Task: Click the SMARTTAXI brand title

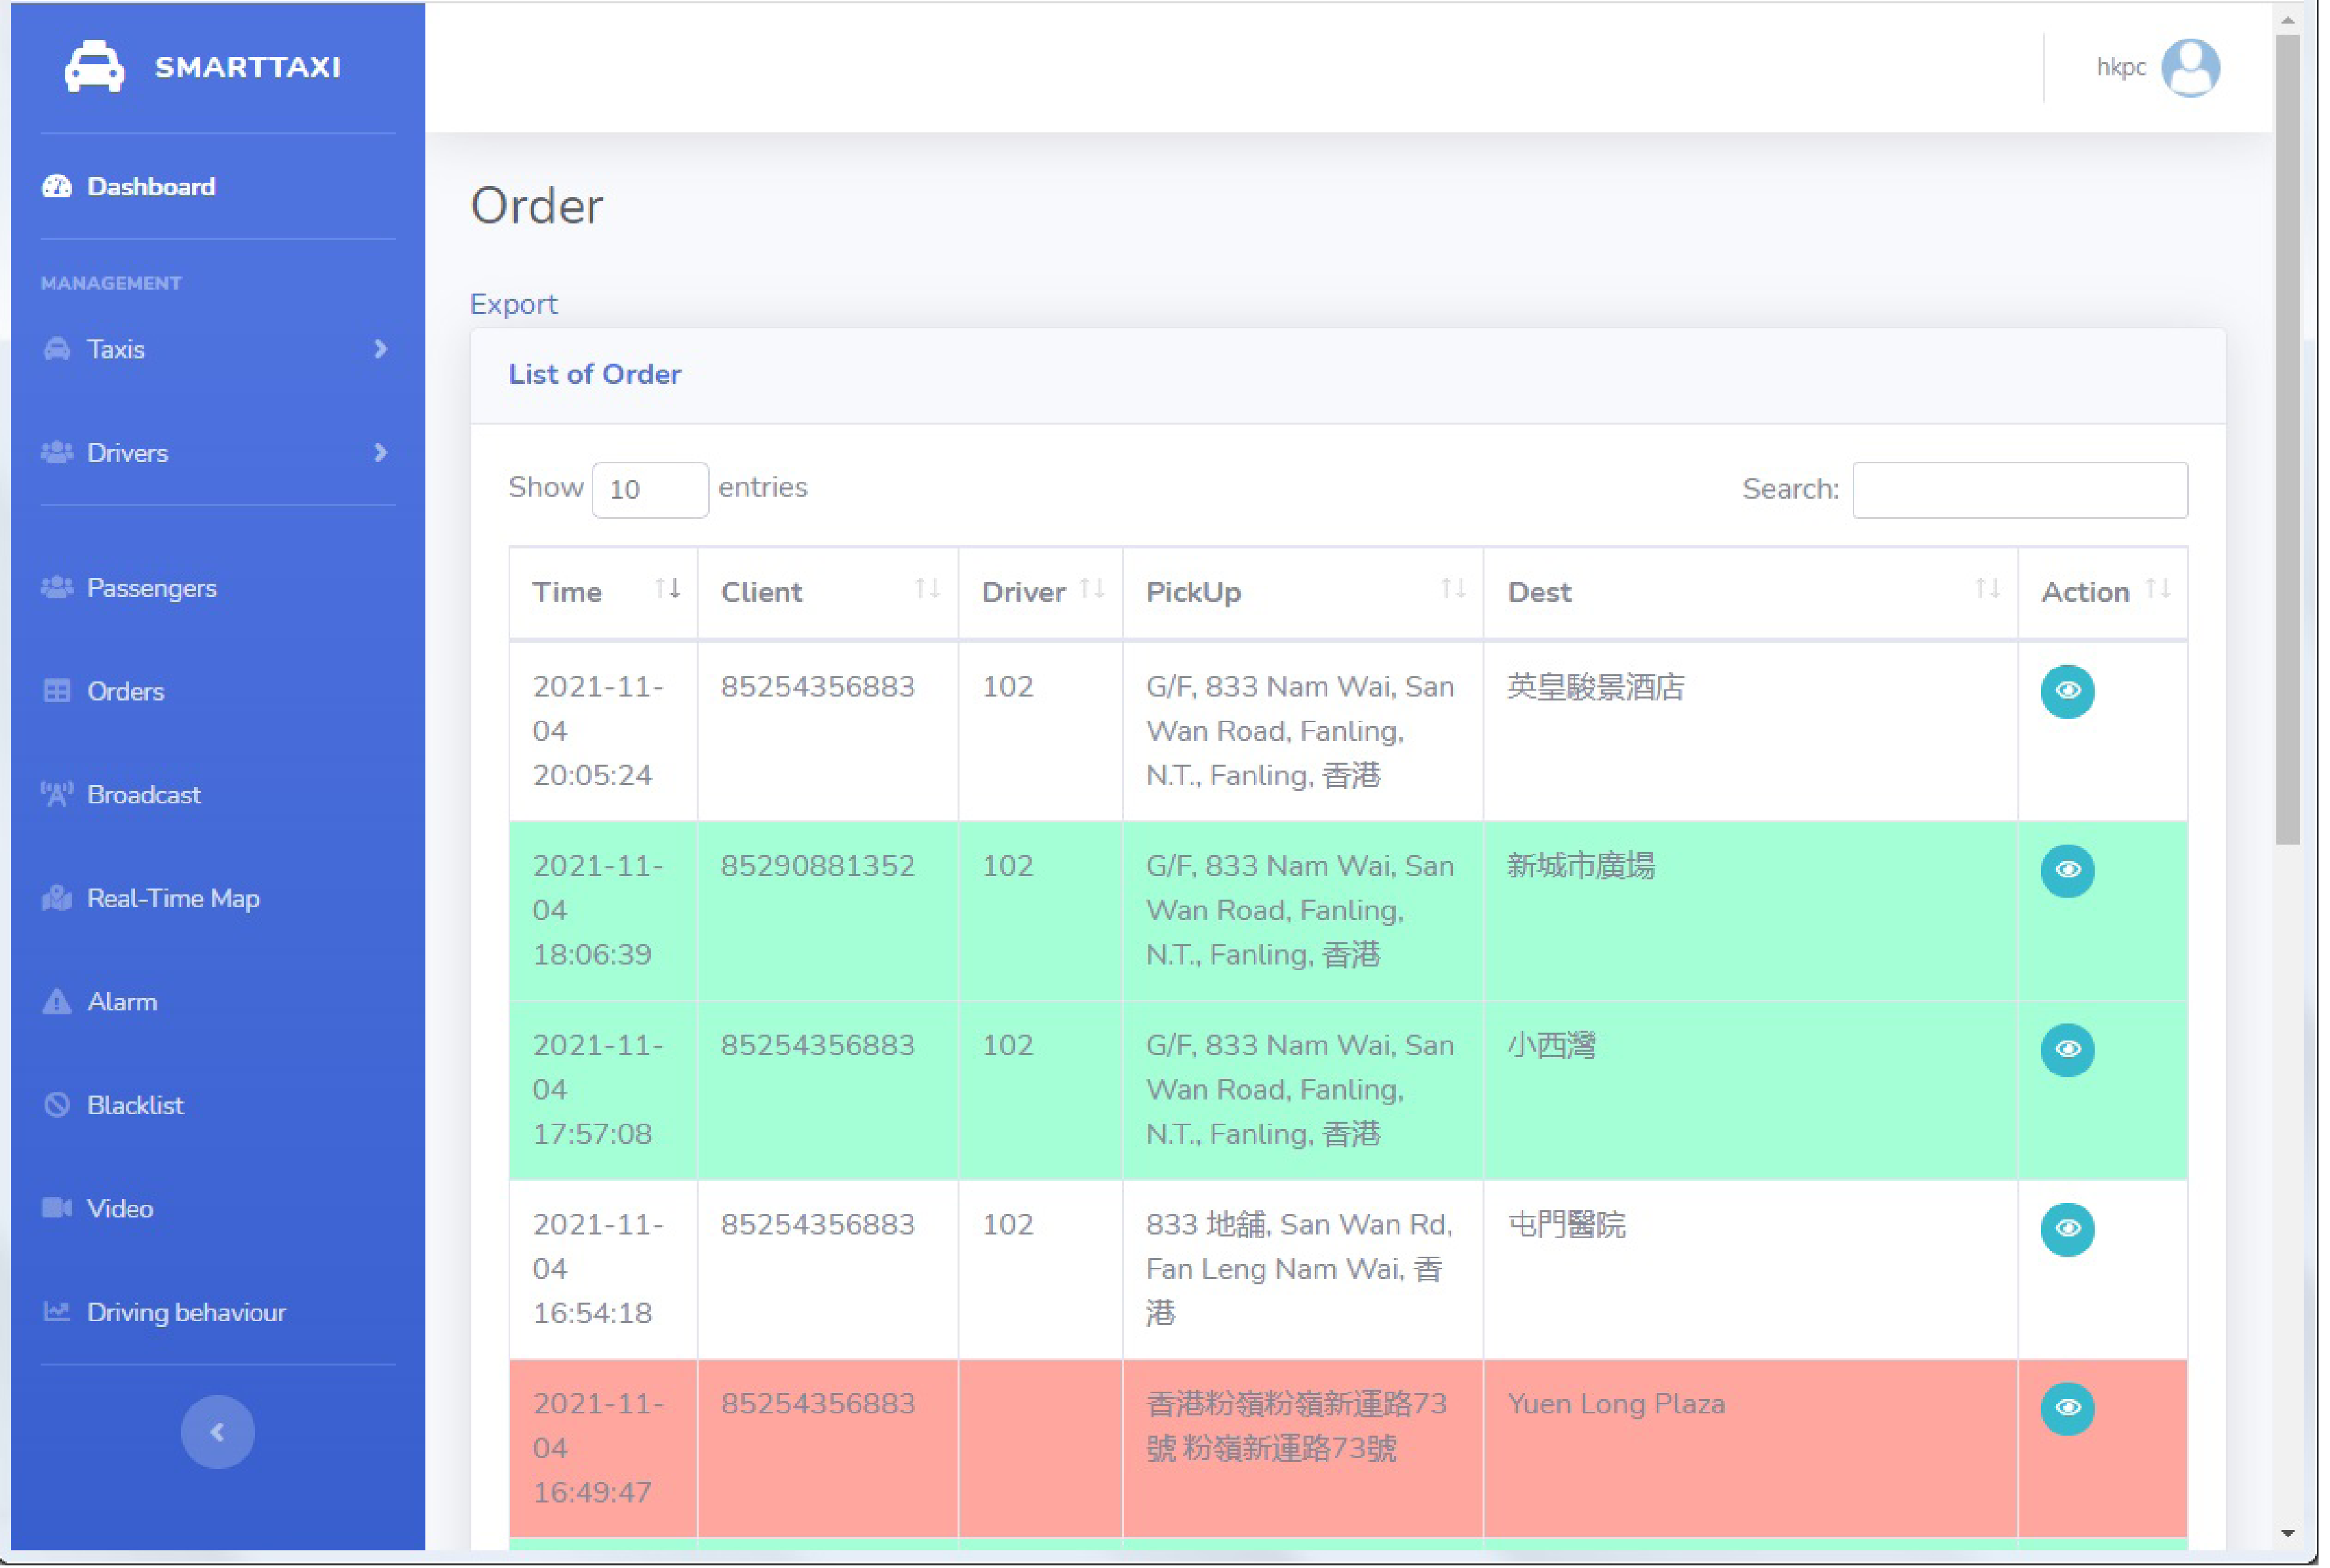Action: tap(247, 67)
